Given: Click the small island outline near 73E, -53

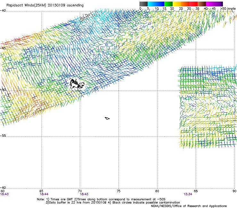Looking at the screenshot, I should pyautogui.click(x=107, y=118).
